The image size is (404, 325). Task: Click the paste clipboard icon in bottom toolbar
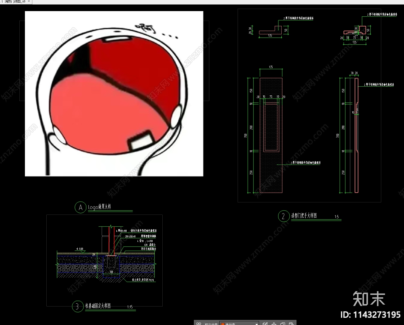click(x=291, y=324)
